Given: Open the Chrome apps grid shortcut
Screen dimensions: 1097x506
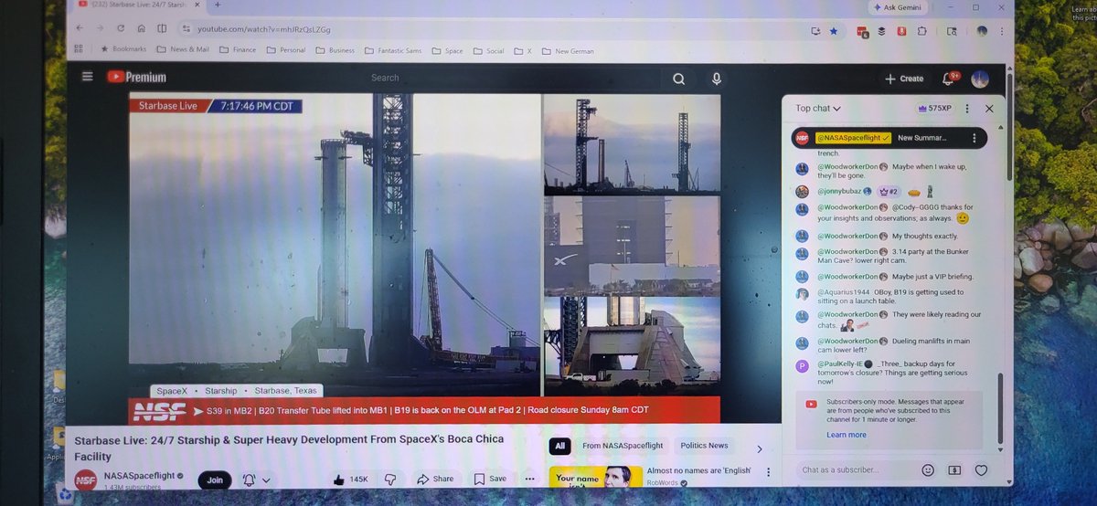Looking at the screenshot, I should pos(80,49).
